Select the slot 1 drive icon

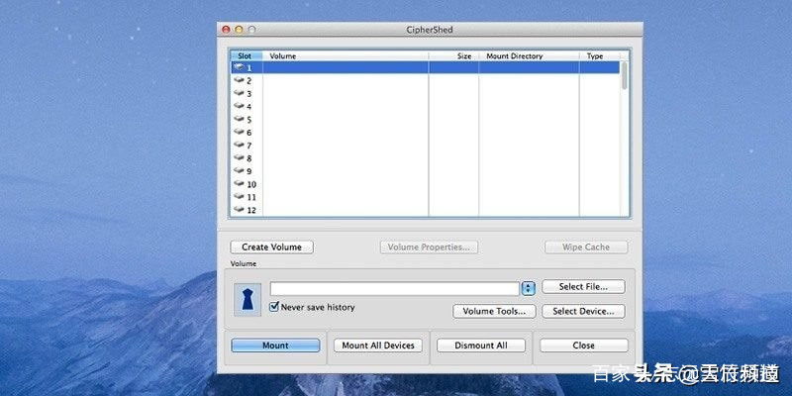[x=239, y=67]
